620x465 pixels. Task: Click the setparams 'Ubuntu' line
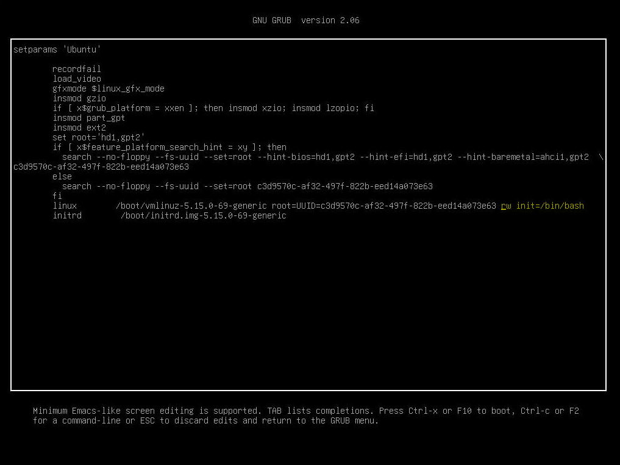pyautogui.click(x=57, y=49)
